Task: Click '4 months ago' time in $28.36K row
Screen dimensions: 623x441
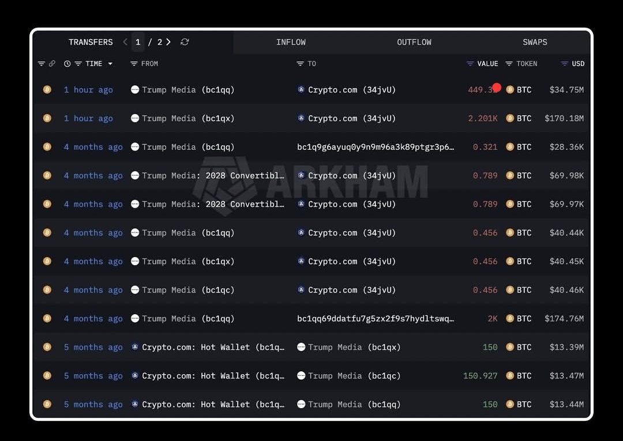Action: 93,147
